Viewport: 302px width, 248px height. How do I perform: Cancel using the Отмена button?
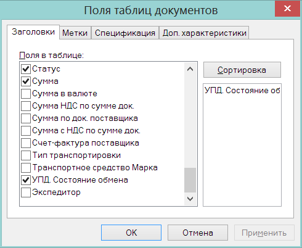click(x=198, y=233)
